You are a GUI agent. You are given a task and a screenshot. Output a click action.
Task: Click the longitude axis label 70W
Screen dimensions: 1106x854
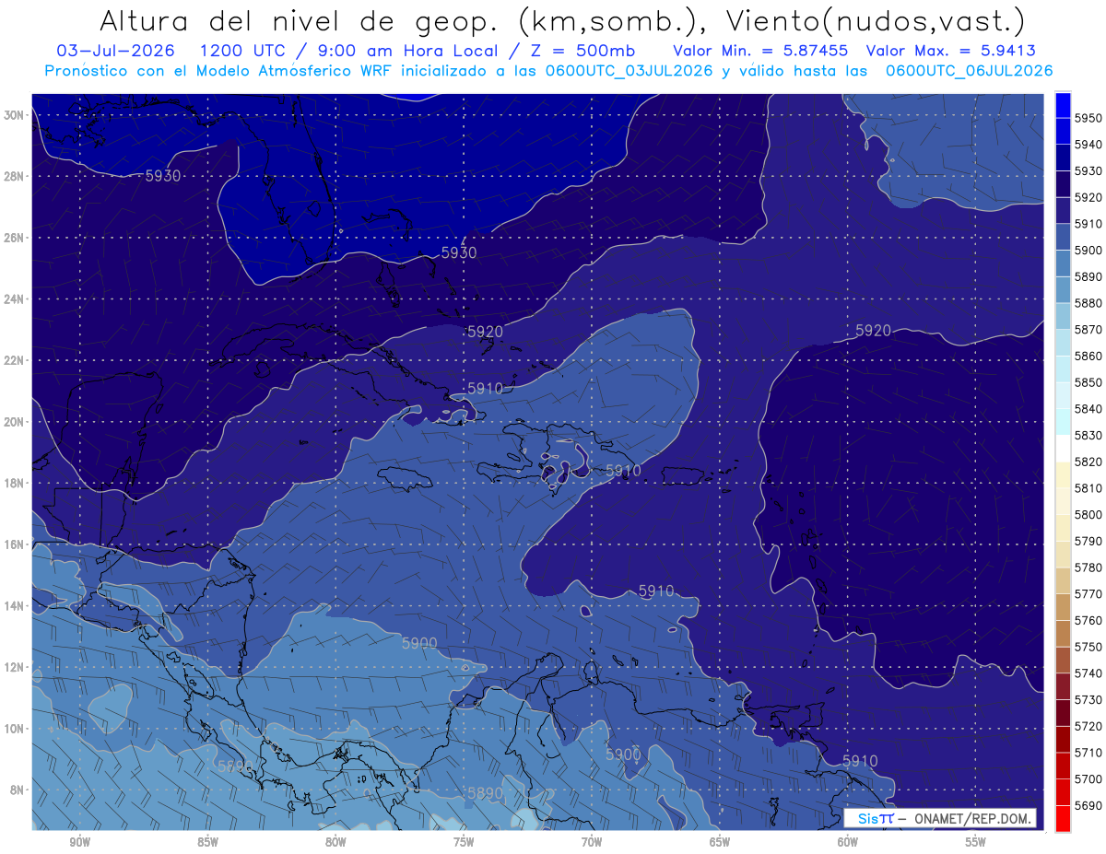click(592, 842)
